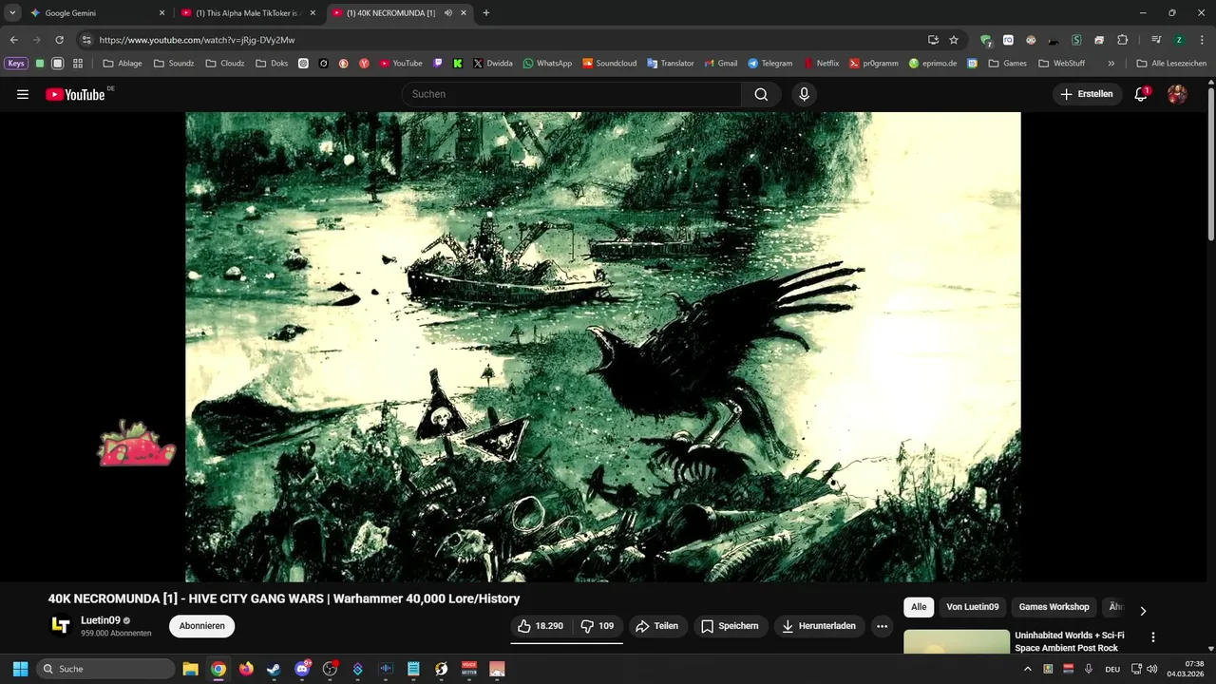Show more filter chips with right arrow

(x=1143, y=611)
